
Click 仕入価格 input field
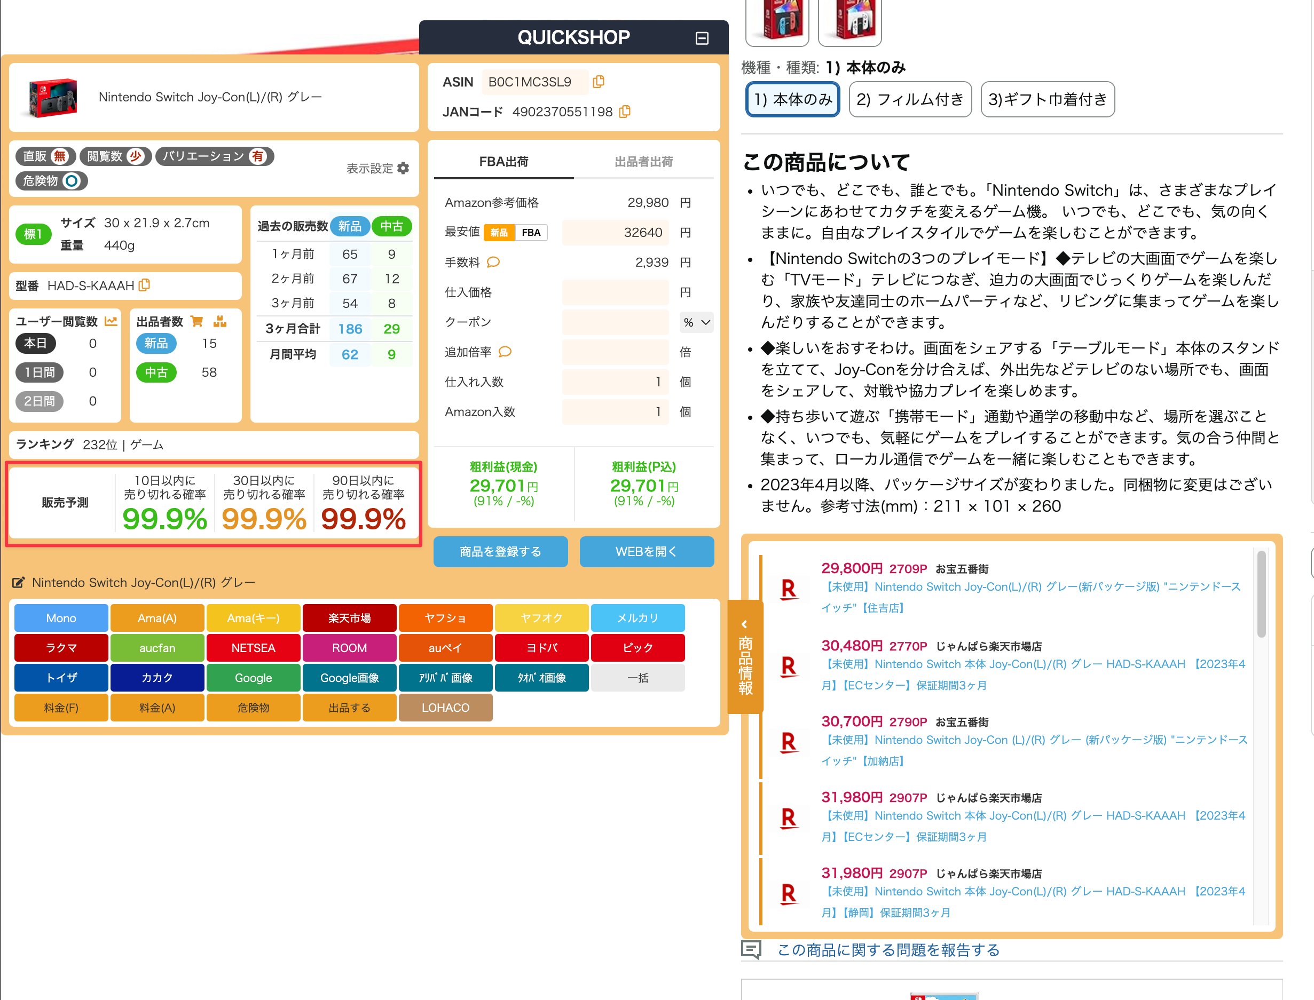point(615,292)
